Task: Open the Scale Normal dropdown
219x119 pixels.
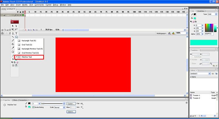Action: tap(64, 107)
